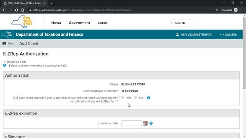Click Department of Taxation and Finance title
This screenshot has height=138, width=246.
point(50,34)
